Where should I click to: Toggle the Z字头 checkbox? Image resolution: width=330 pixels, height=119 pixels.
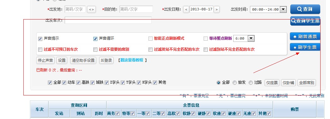(x=107, y=82)
